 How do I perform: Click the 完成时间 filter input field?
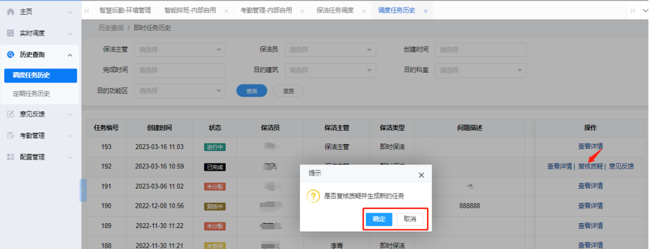(x=180, y=71)
